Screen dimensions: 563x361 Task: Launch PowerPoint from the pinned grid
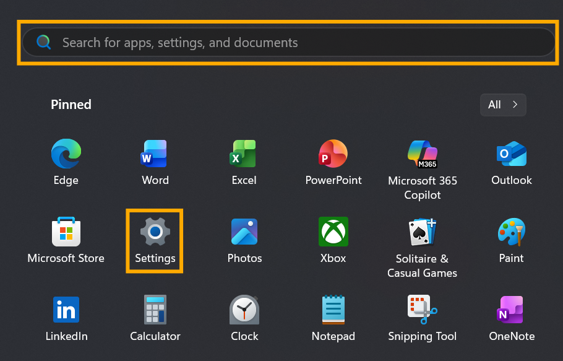click(x=333, y=162)
